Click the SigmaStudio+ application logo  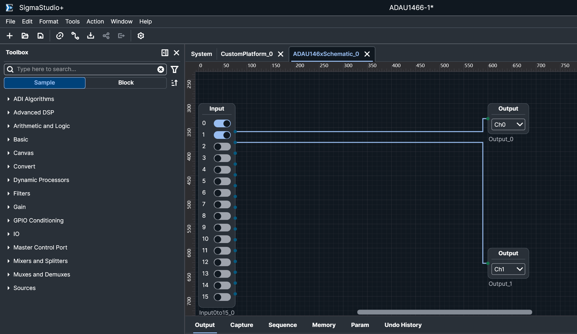[x=10, y=8]
